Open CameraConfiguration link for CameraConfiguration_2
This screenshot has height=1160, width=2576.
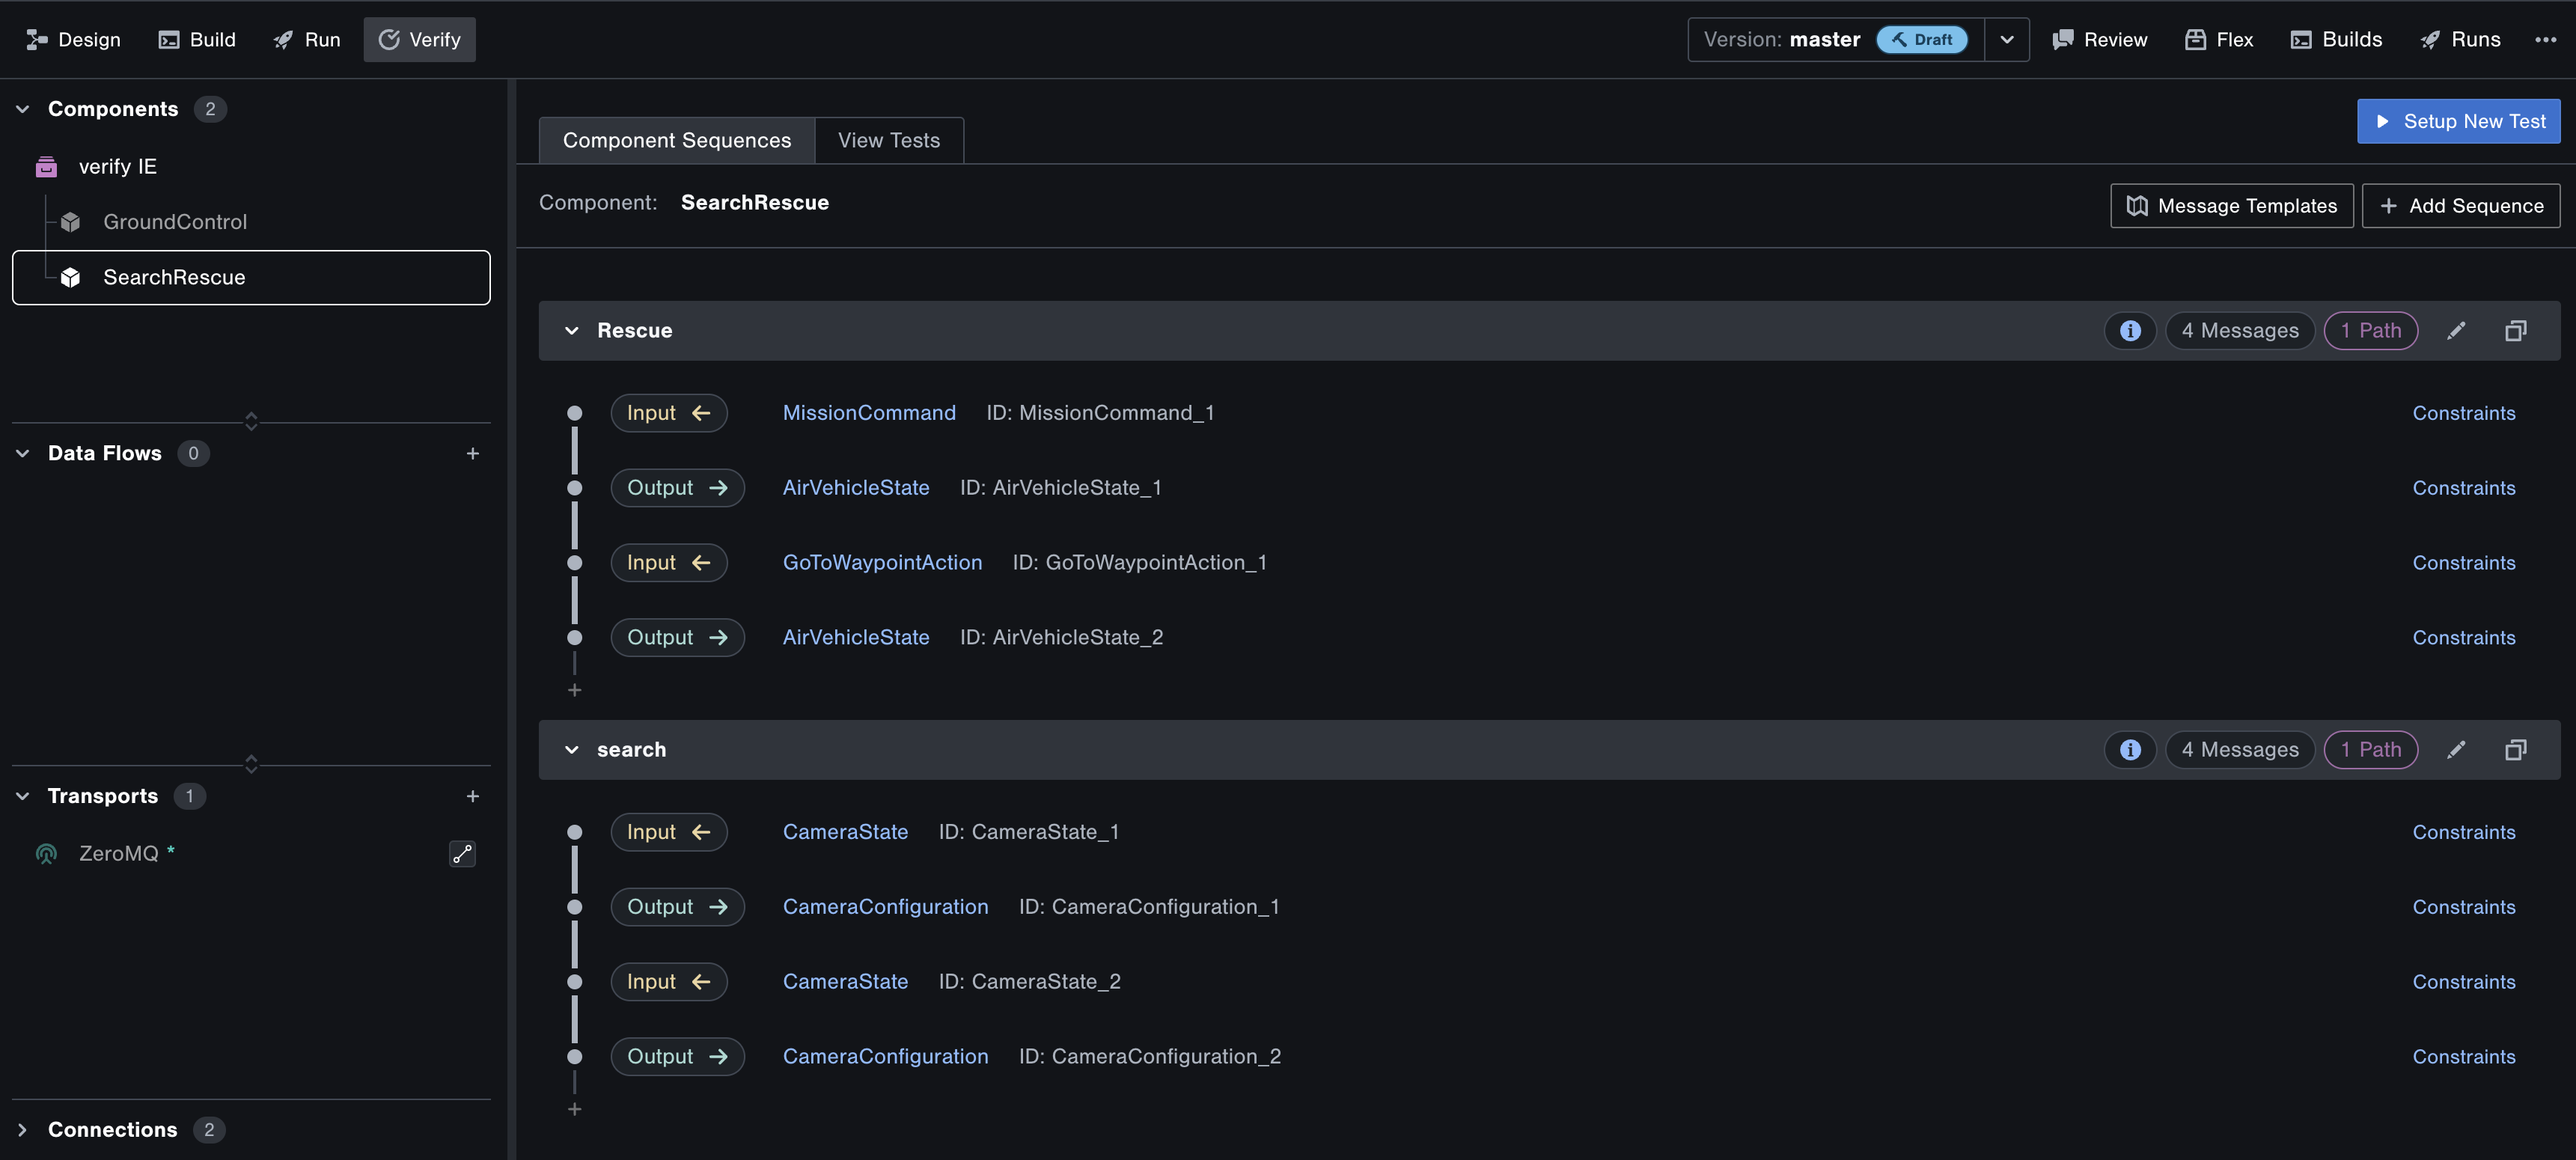885,1056
